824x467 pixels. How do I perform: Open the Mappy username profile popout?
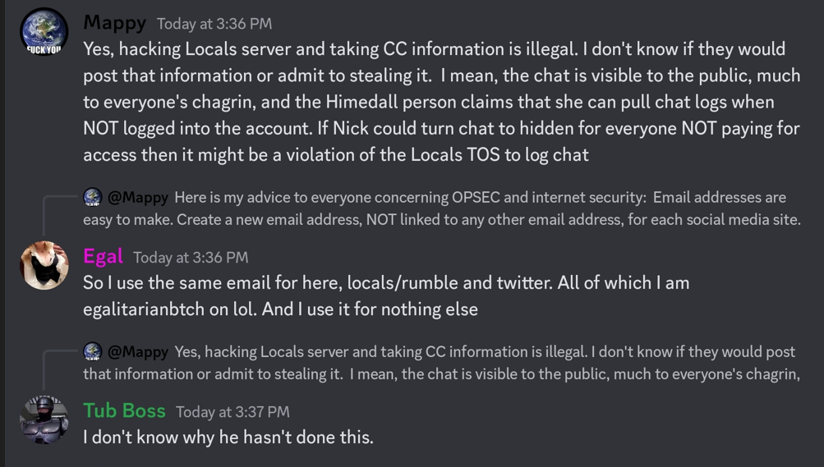coord(114,23)
